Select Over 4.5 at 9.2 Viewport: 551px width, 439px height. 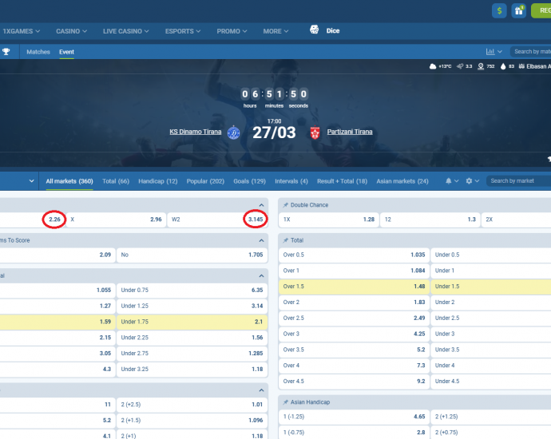click(x=355, y=382)
